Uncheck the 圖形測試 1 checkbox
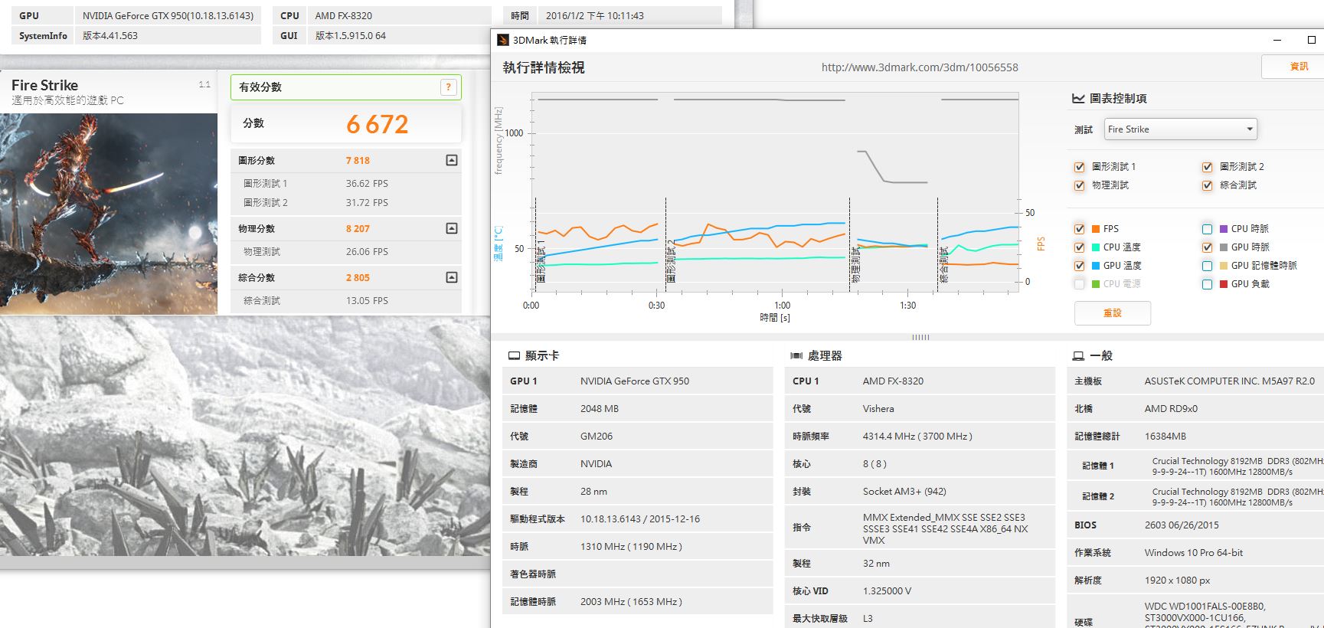Image resolution: width=1324 pixels, height=628 pixels. point(1079,167)
